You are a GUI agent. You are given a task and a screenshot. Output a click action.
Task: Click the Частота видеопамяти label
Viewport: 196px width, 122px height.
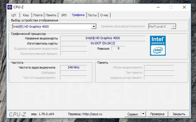click(39, 78)
